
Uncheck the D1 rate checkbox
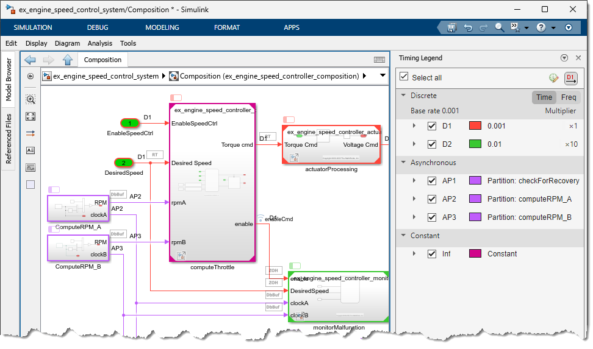coord(432,126)
